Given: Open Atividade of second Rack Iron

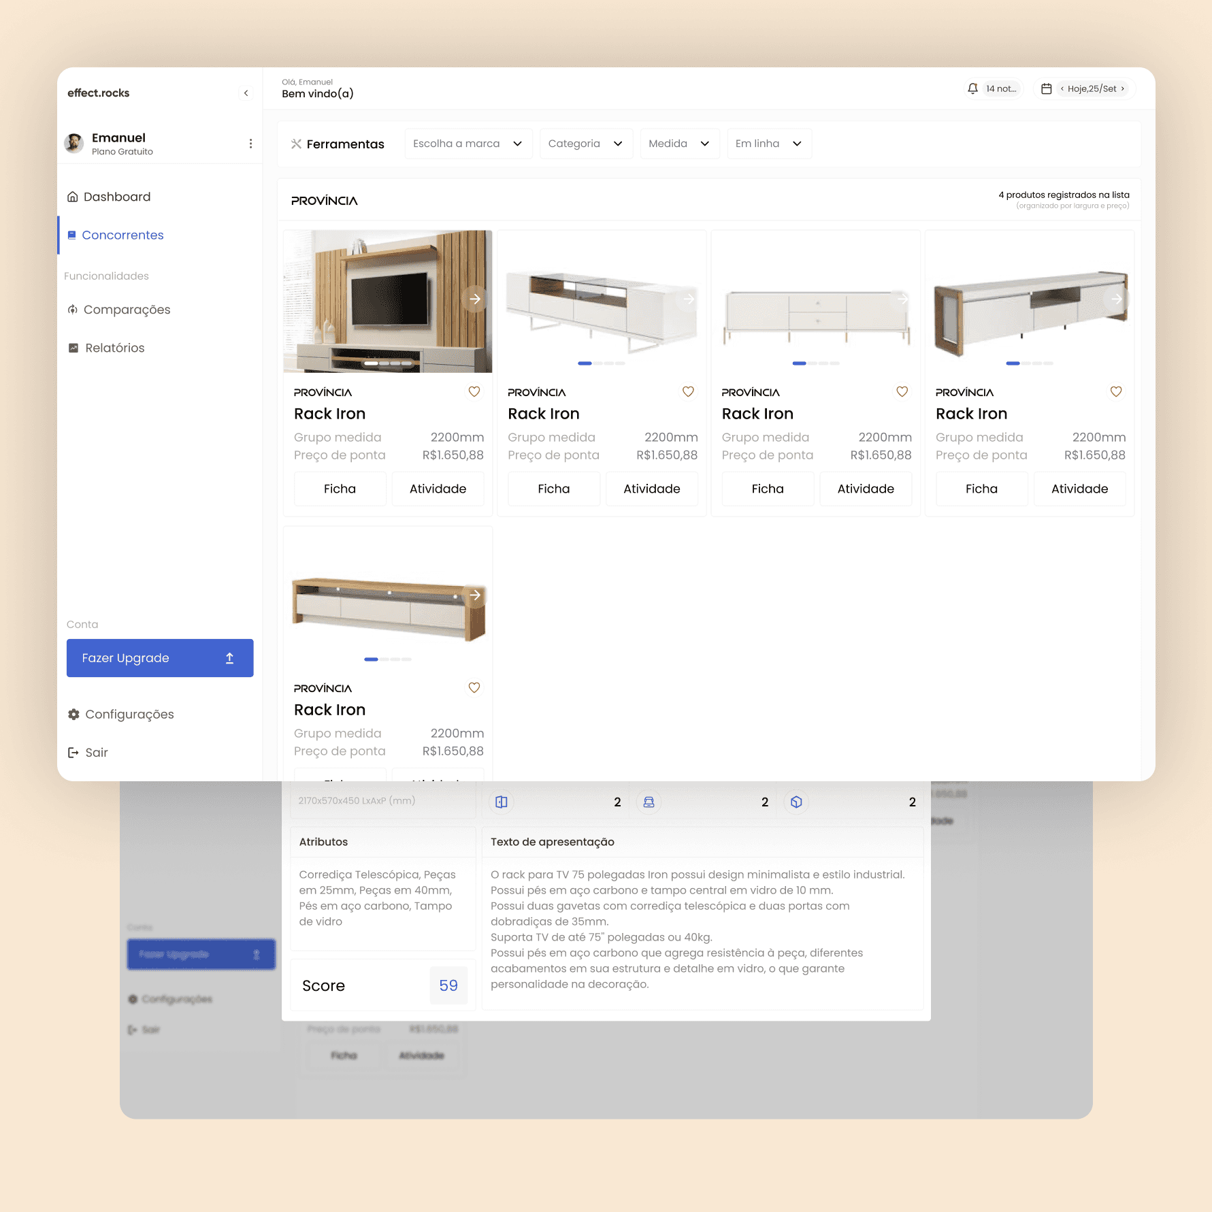Looking at the screenshot, I should [x=652, y=489].
